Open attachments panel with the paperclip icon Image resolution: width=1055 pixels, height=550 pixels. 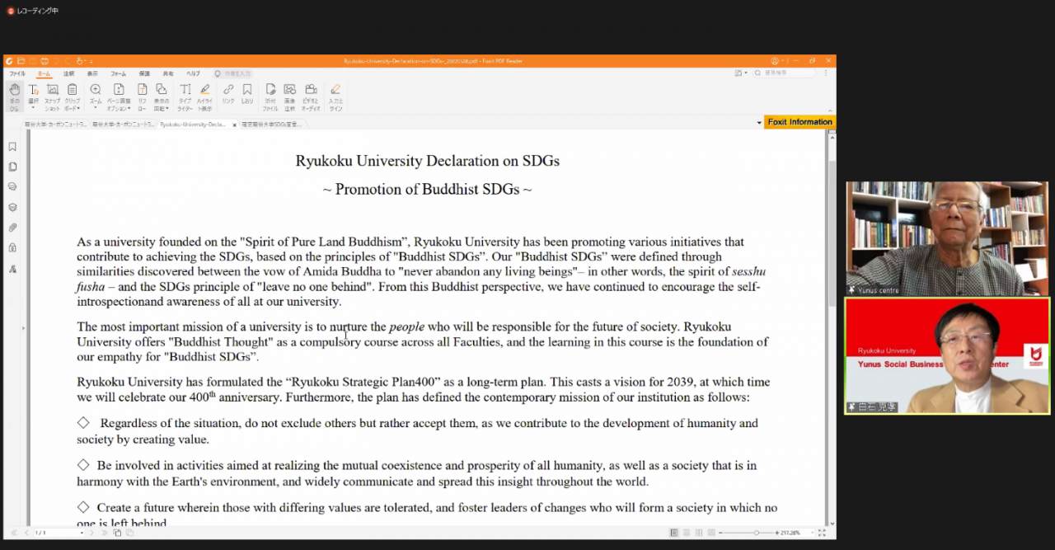[12, 228]
